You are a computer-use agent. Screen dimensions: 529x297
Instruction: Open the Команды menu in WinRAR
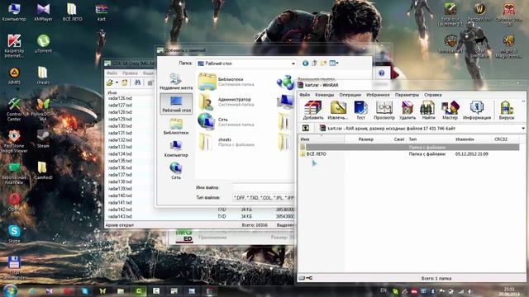324,95
